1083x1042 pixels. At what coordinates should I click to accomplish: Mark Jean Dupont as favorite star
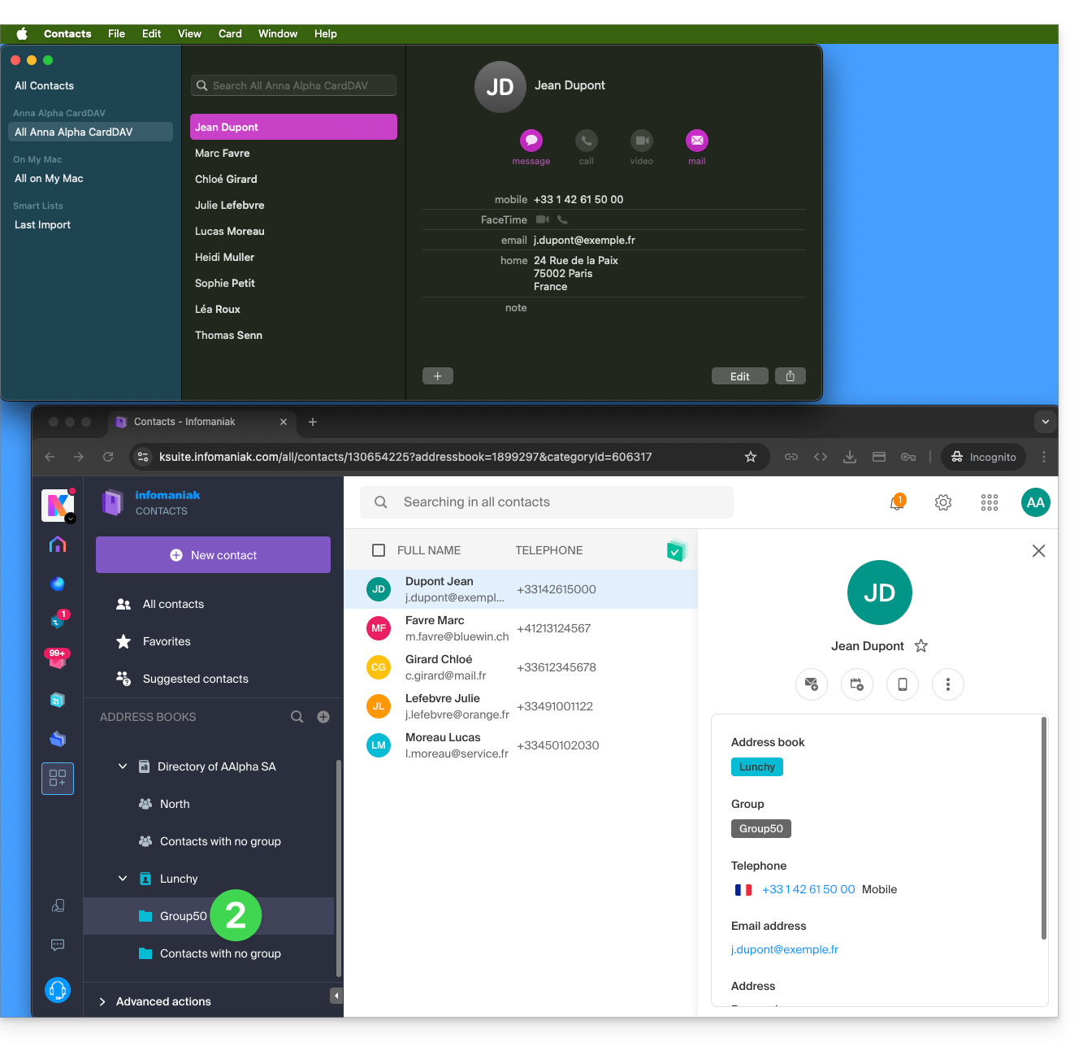[x=921, y=646]
